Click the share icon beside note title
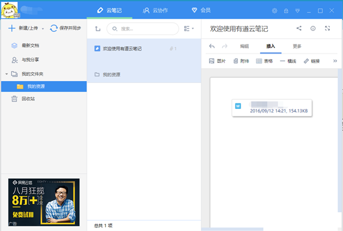This screenshot has height=231, width=343. point(299,28)
